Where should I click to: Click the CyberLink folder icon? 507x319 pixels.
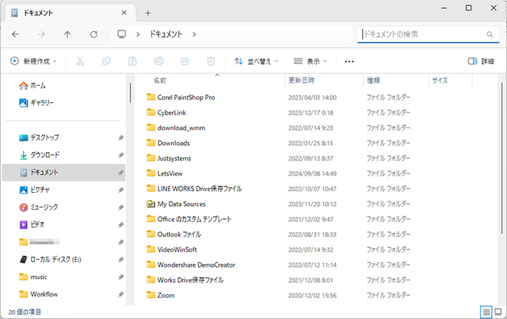click(150, 112)
